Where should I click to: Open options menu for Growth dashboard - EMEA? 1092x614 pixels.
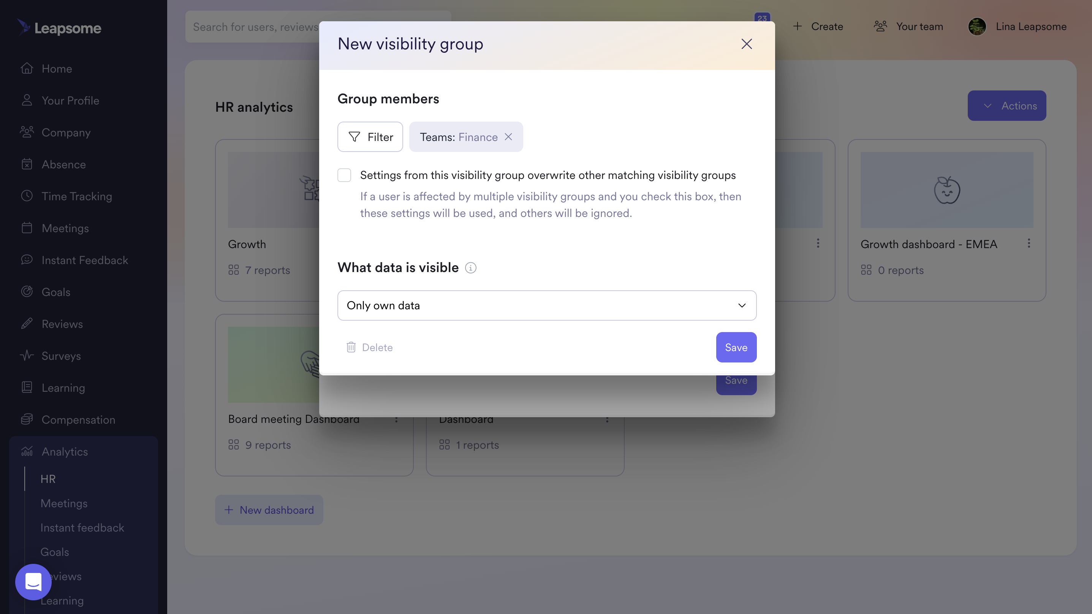pos(1029,244)
